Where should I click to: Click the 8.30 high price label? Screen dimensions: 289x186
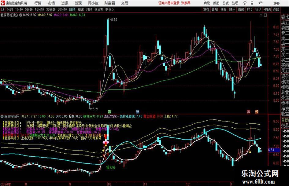click(114, 20)
